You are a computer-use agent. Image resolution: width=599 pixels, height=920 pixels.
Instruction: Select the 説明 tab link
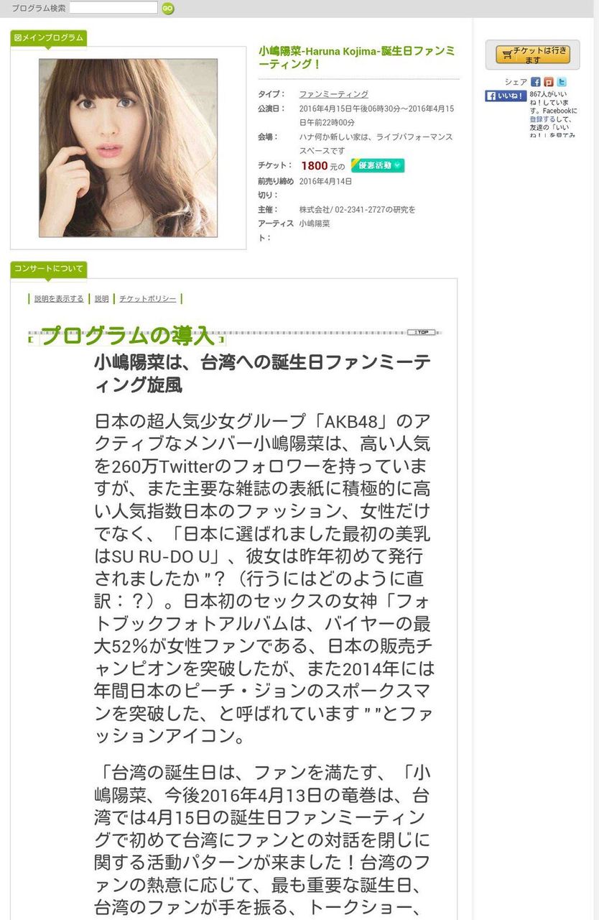[102, 299]
